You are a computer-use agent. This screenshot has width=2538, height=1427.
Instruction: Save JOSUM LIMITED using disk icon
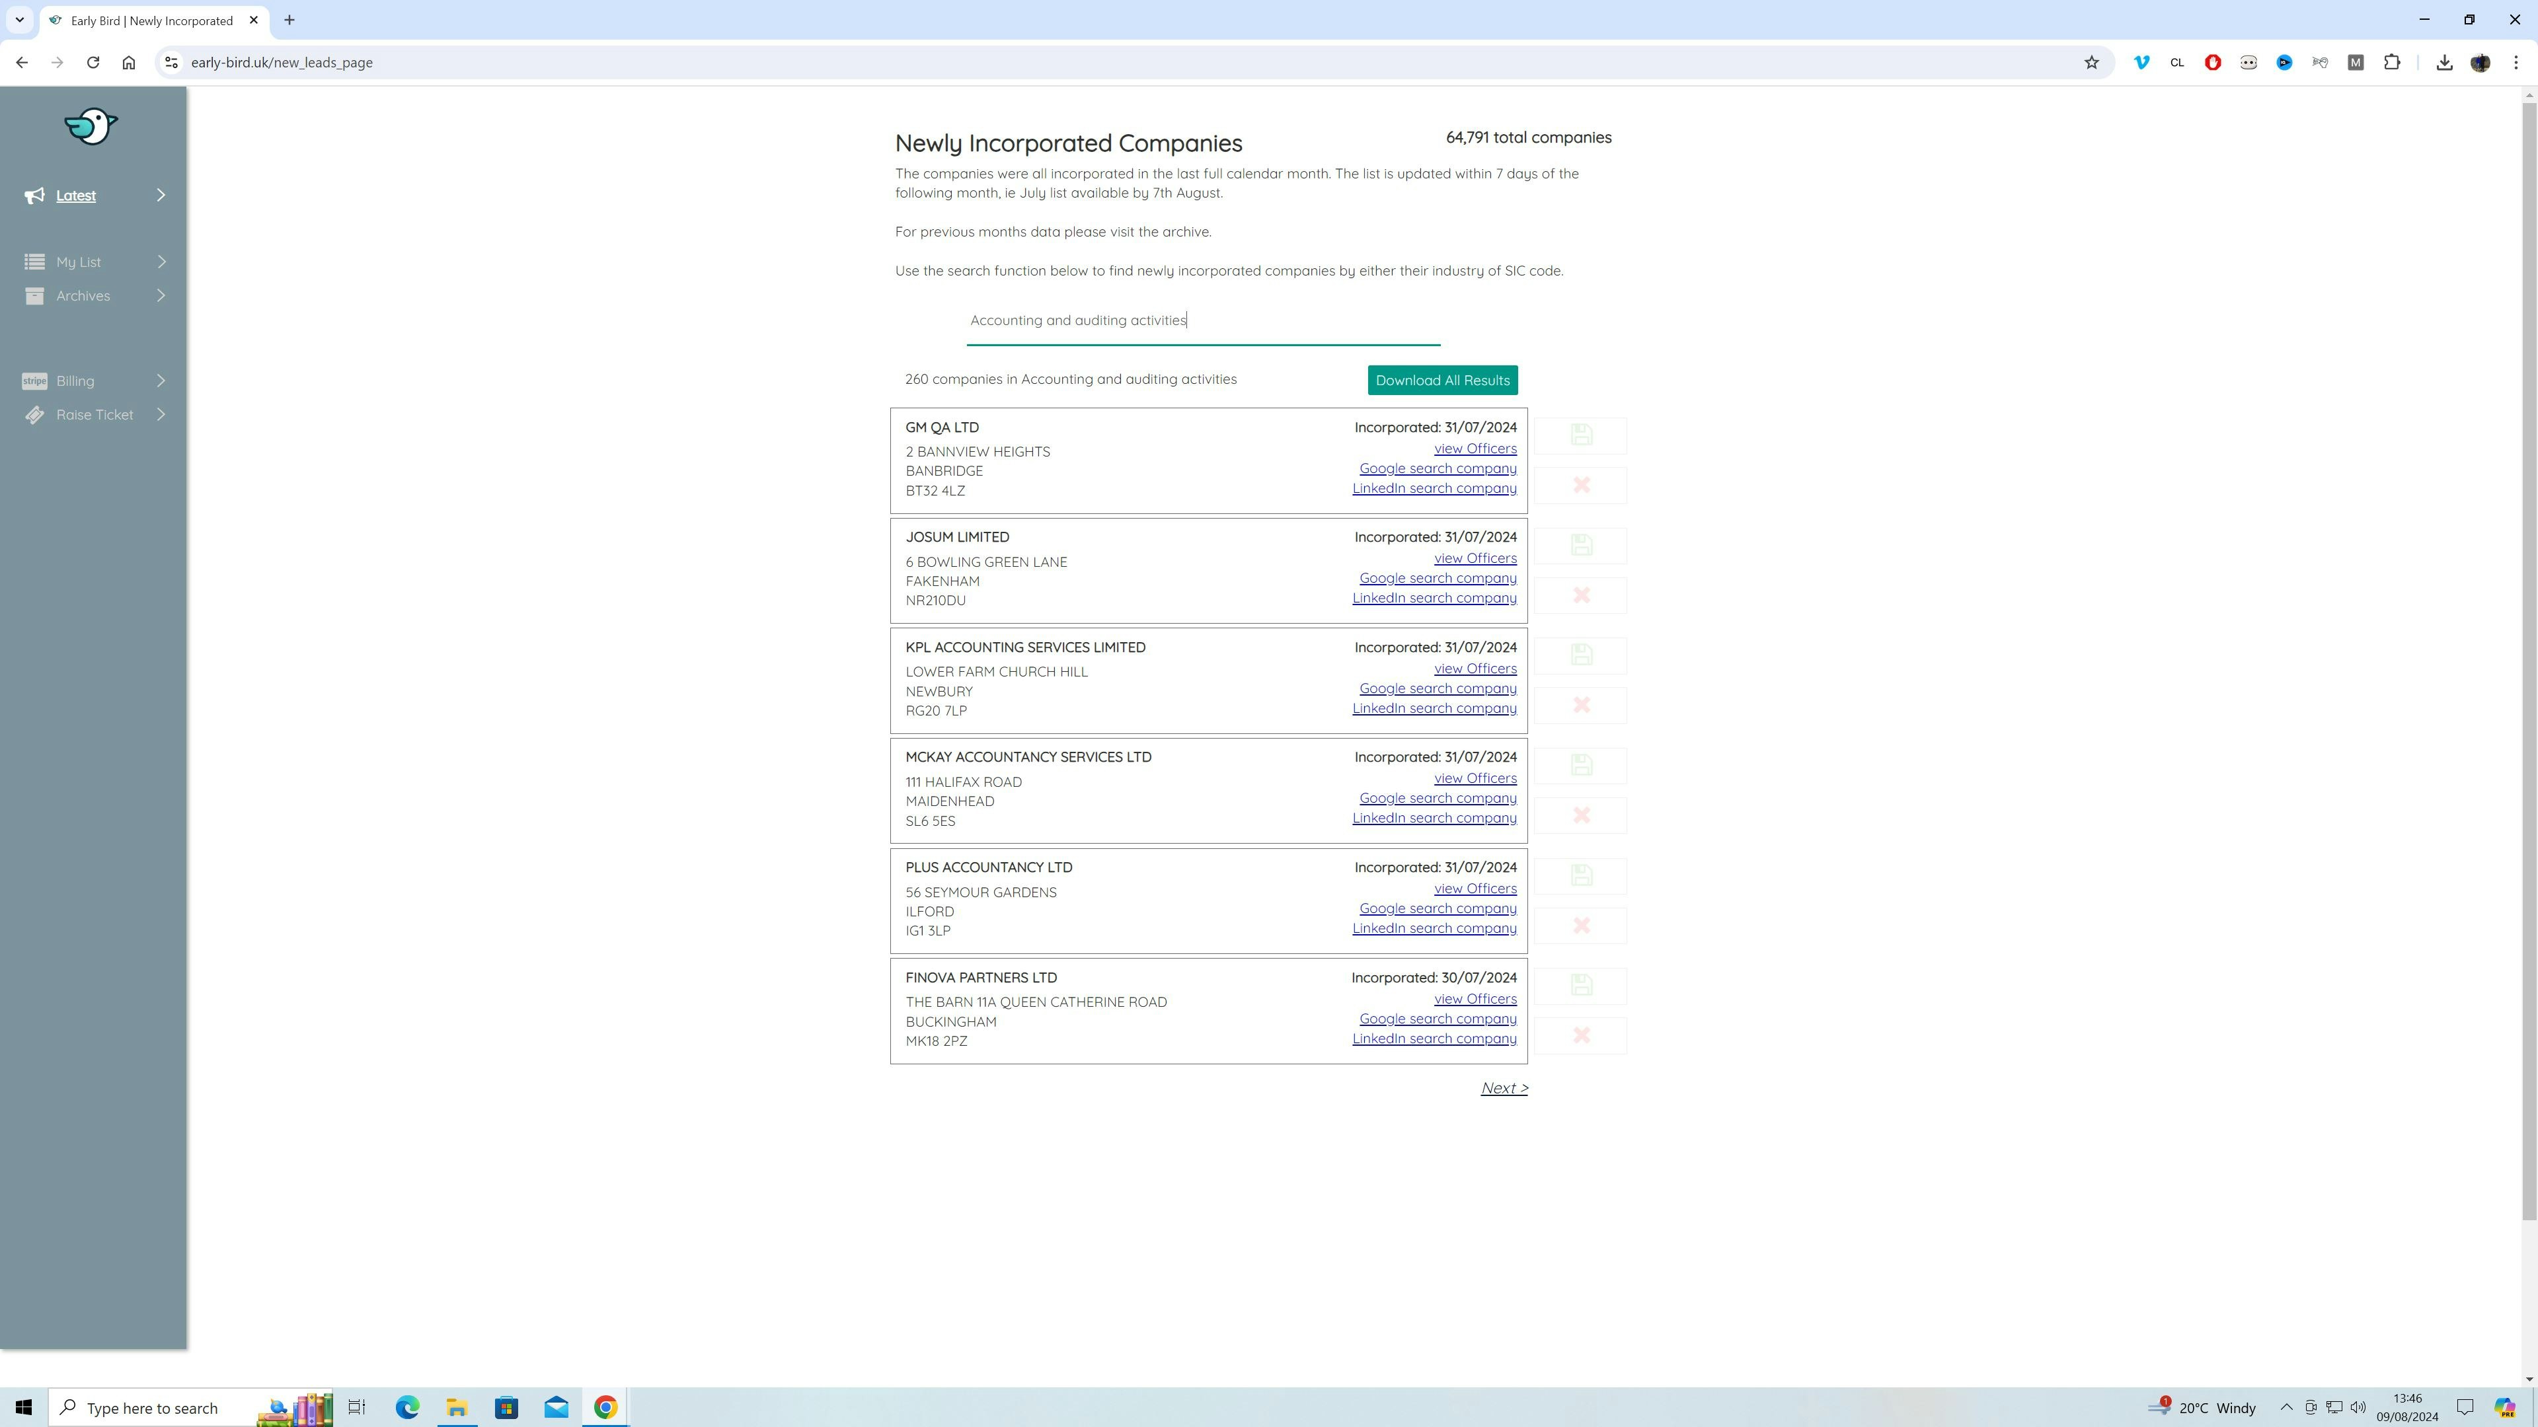pyautogui.click(x=1580, y=544)
